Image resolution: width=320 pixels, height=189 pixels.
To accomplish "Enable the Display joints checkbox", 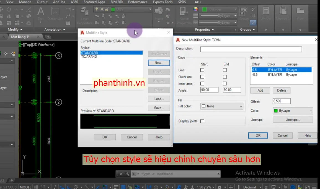I will pos(202,121).
